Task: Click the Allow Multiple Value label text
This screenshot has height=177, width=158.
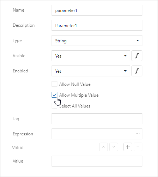Action: point(79,95)
